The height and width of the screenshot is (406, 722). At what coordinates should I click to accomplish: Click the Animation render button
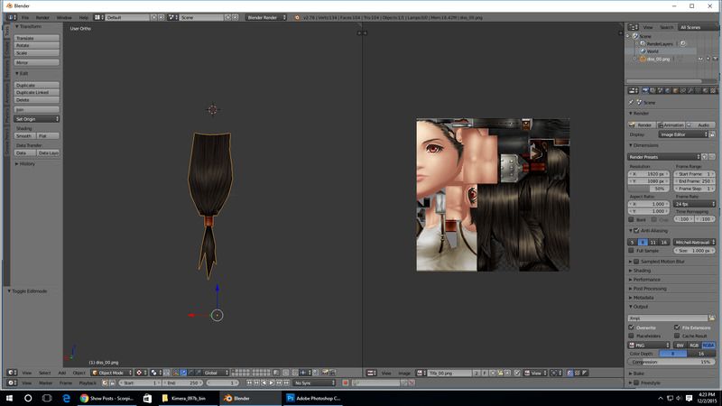[x=672, y=125]
